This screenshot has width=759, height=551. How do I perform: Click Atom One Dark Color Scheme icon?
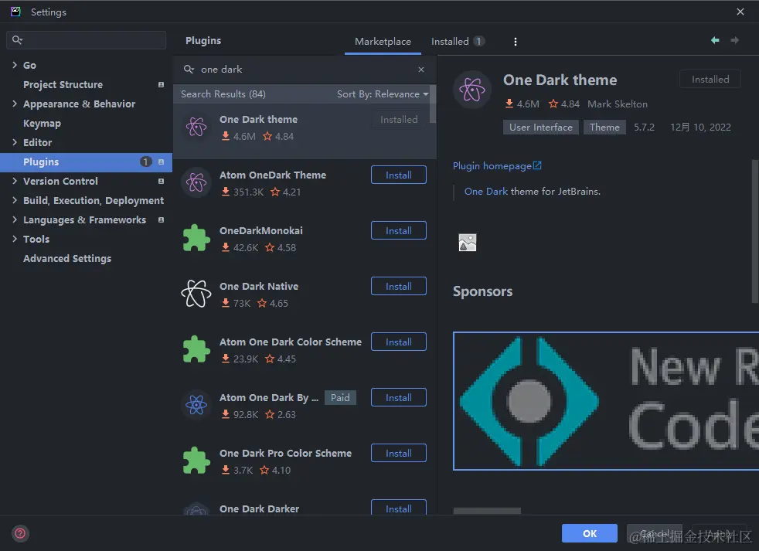coord(196,349)
